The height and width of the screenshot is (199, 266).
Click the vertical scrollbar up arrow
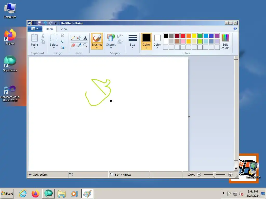[236, 58]
